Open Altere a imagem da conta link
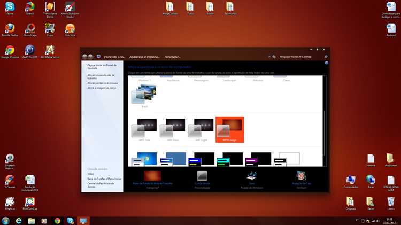The width and height of the screenshot is (401, 225). coord(102,88)
